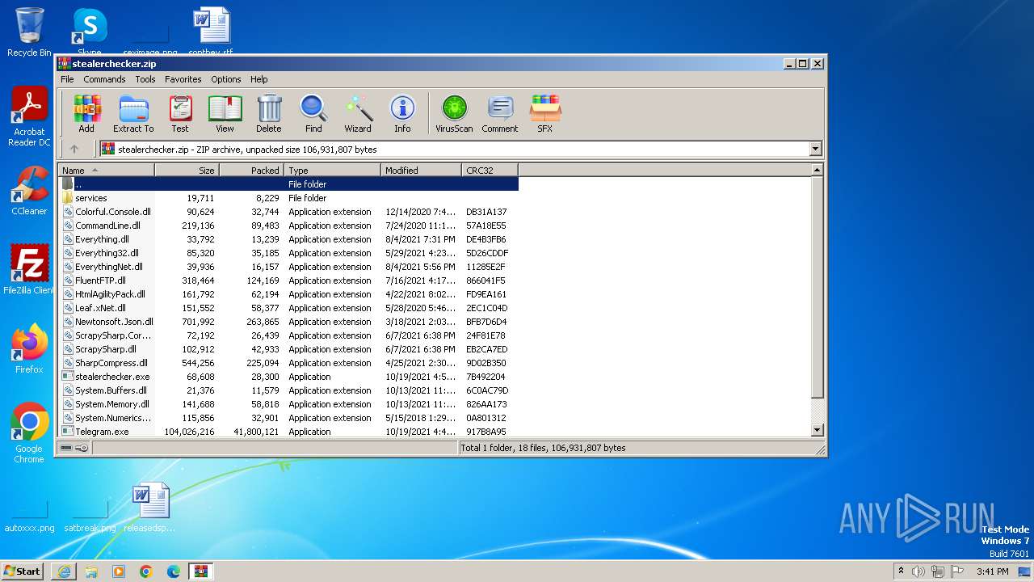
Task: Select System.Memory.dll file
Action: pyautogui.click(x=288, y=404)
